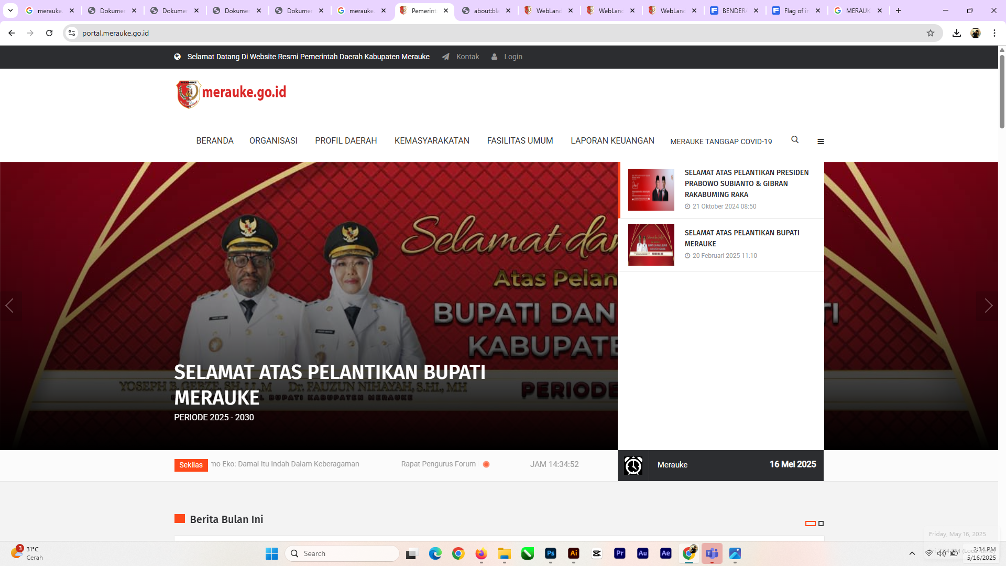
Task: Open CapCut from taskbar
Action: click(596, 553)
